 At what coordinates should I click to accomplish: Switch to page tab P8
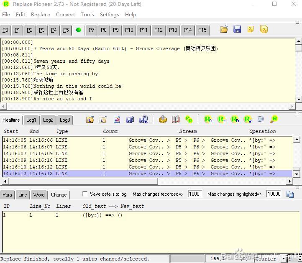tap(104, 30)
